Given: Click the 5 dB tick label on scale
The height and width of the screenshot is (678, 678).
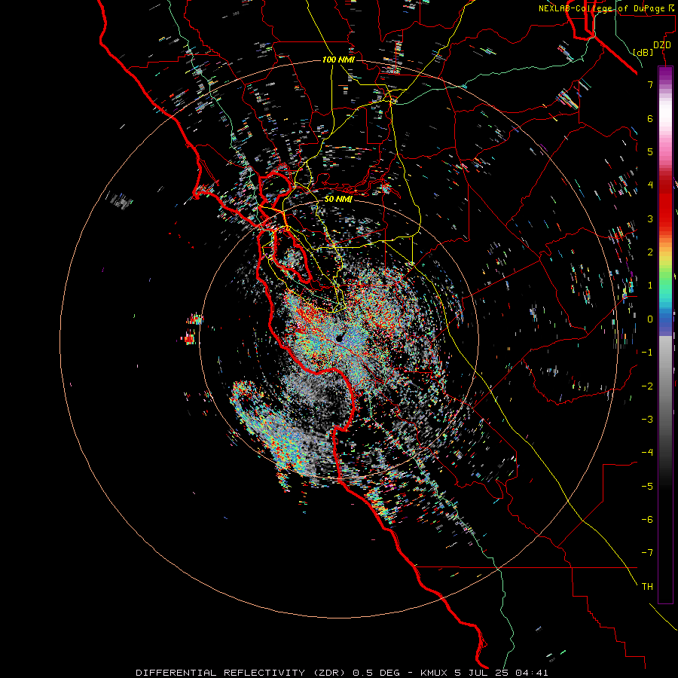Looking at the screenshot, I should click(x=650, y=151).
